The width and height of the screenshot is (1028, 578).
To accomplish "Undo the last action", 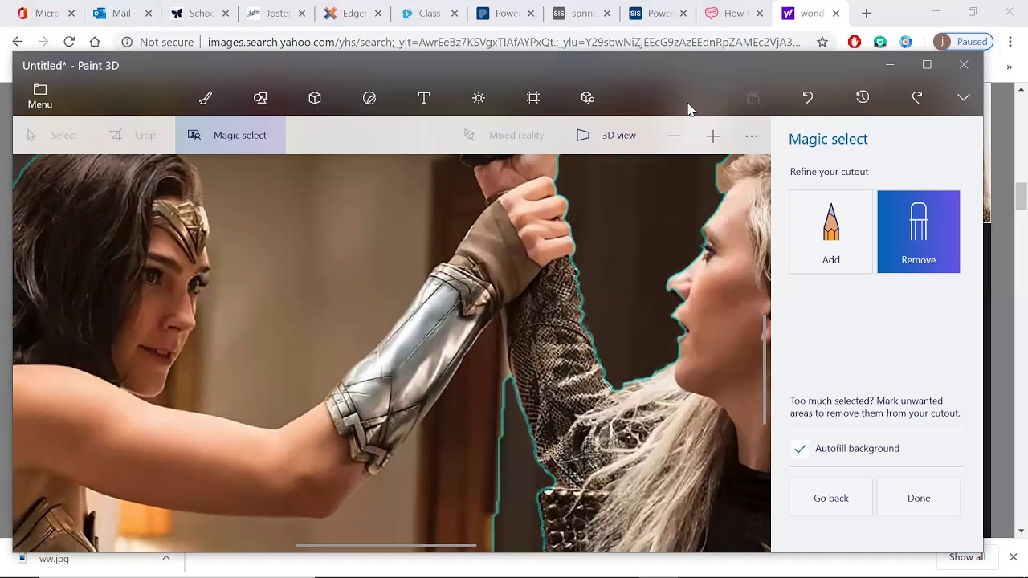I will (x=808, y=97).
